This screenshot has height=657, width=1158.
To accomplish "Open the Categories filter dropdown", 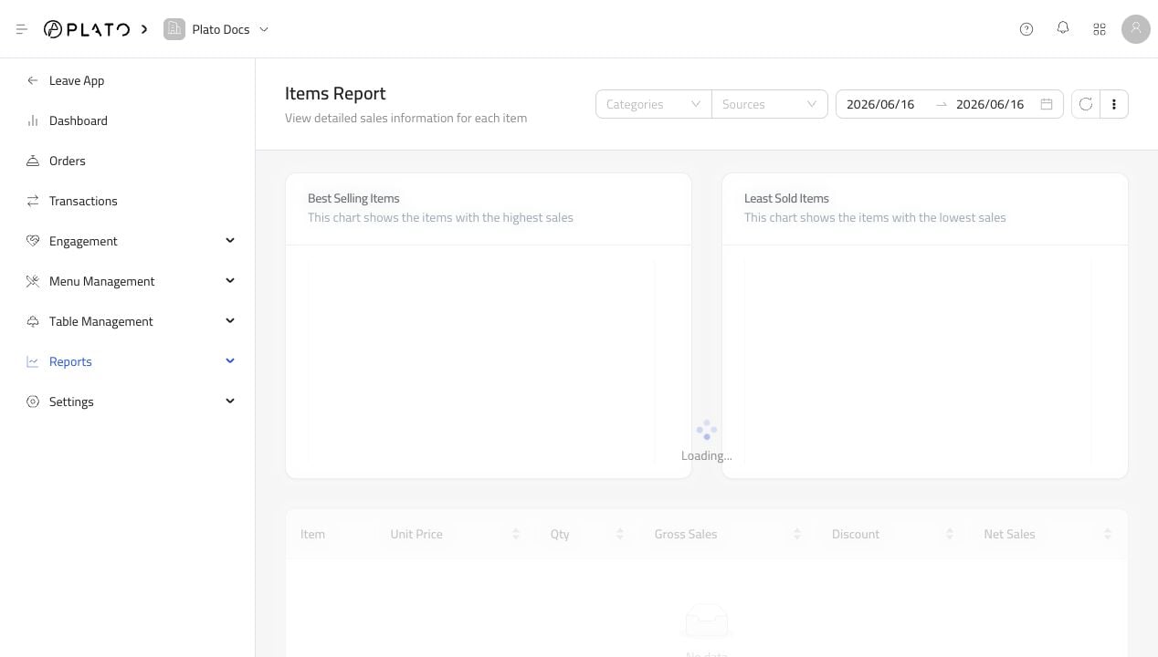I will [x=653, y=104].
